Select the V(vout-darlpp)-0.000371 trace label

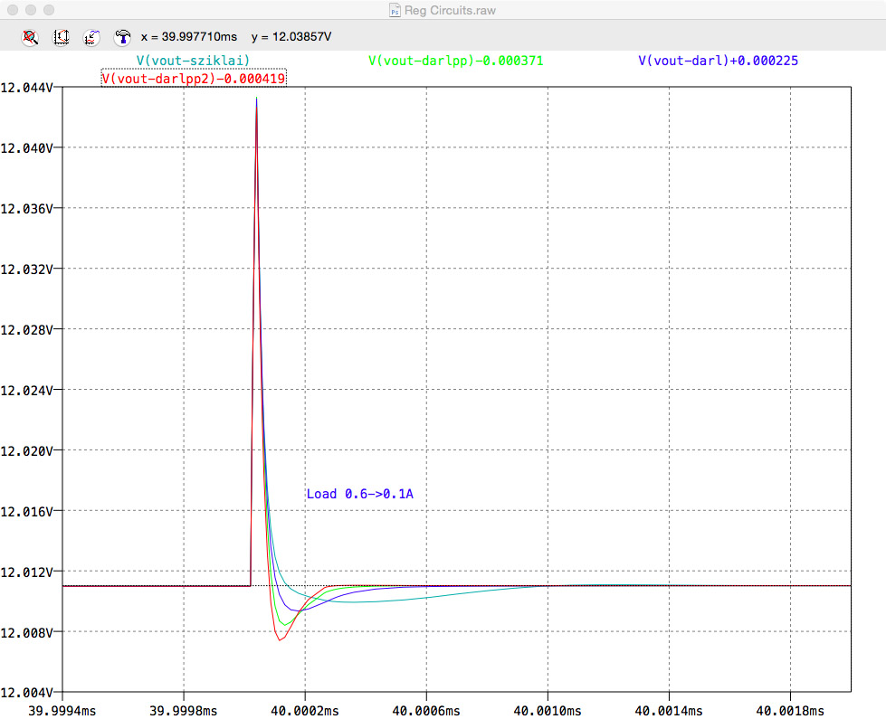(x=455, y=61)
